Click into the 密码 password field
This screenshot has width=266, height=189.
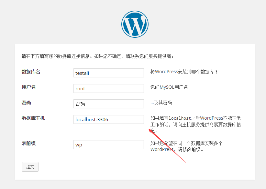[108, 104]
